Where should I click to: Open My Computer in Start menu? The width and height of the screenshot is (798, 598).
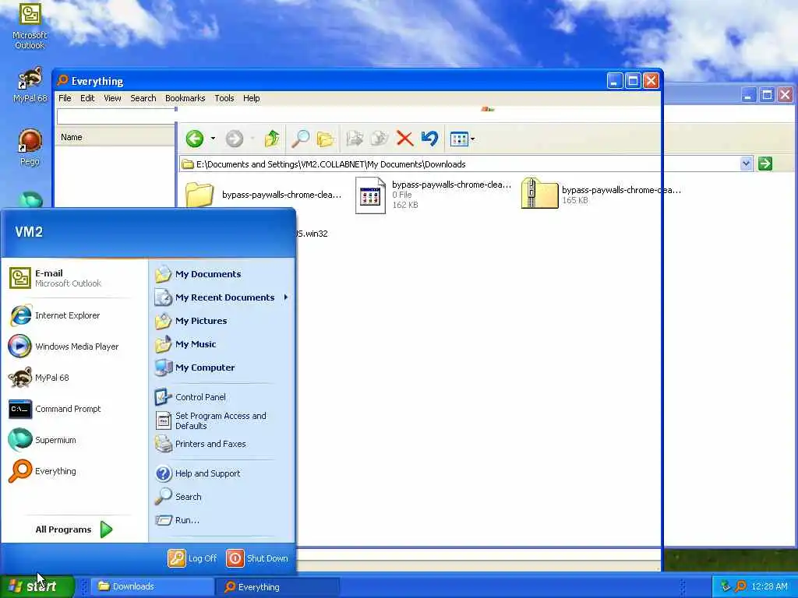tap(221, 368)
